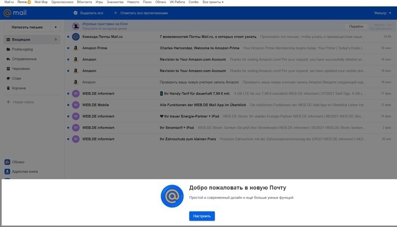The height and width of the screenshot is (227, 397).
Task: Click the Корзина trash bin icon
Action: (8, 88)
